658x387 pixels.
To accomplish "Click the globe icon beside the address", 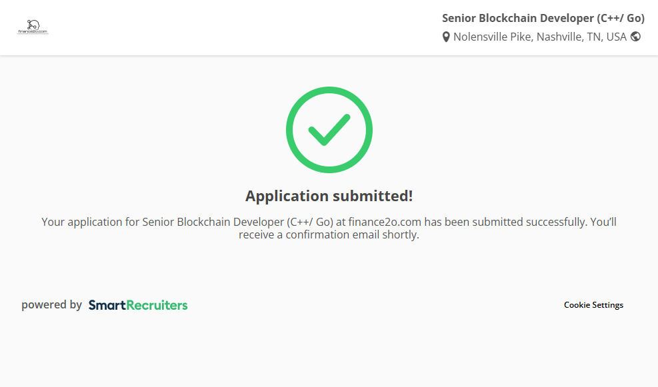I will (x=635, y=37).
